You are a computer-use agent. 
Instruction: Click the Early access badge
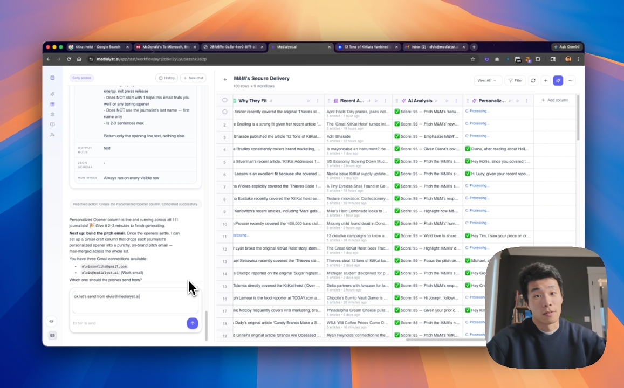pos(81,78)
